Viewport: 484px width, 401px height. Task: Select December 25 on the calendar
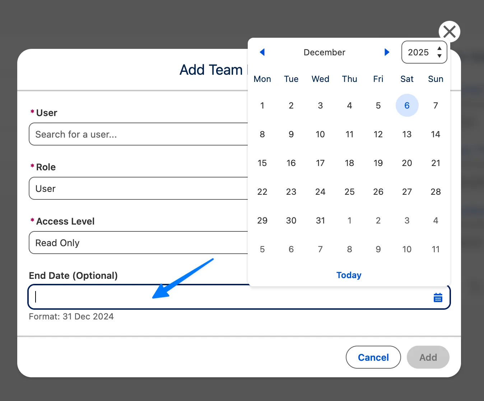[349, 192]
